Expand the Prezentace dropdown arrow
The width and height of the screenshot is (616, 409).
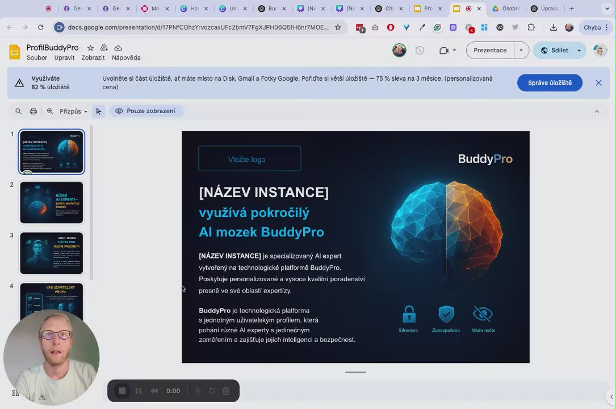click(x=521, y=51)
